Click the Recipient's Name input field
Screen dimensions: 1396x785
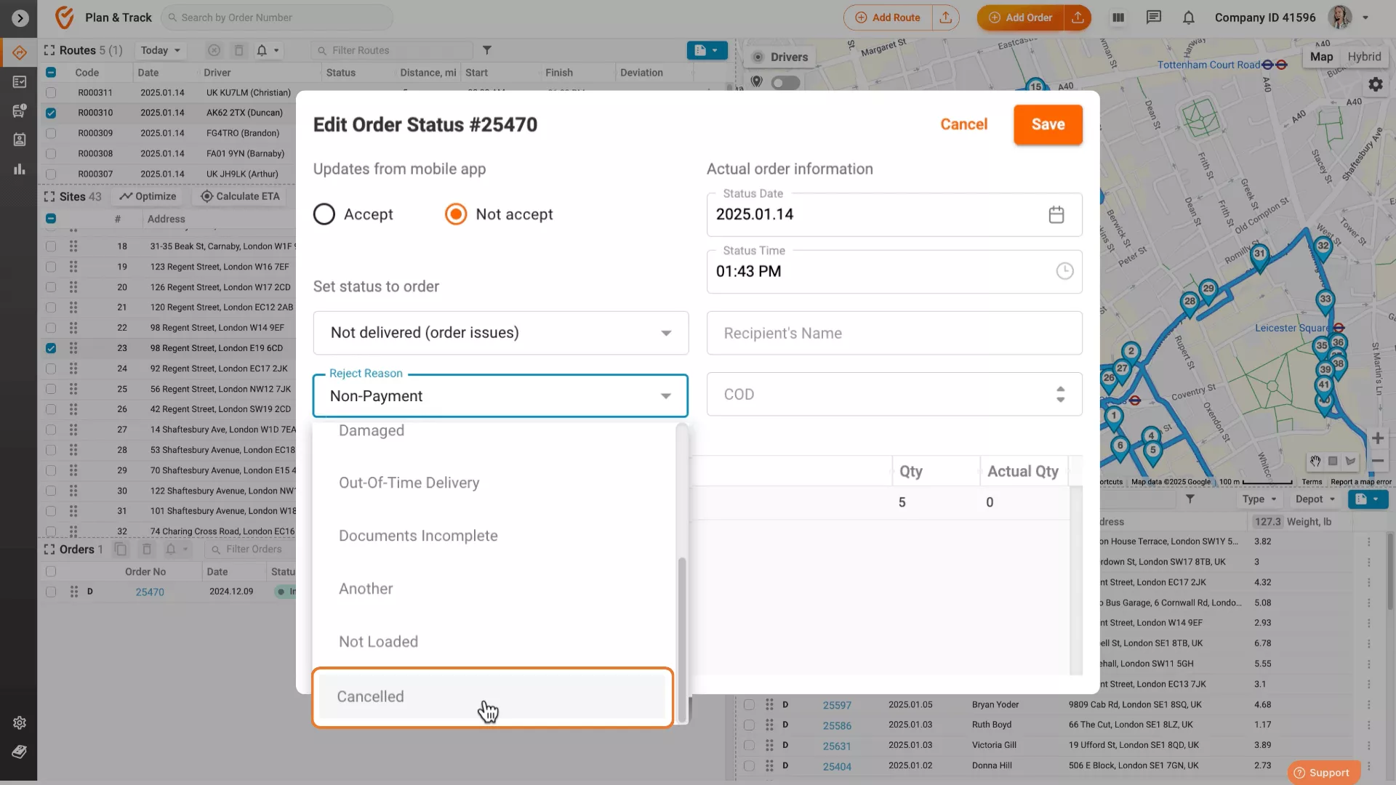pos(894,333)
